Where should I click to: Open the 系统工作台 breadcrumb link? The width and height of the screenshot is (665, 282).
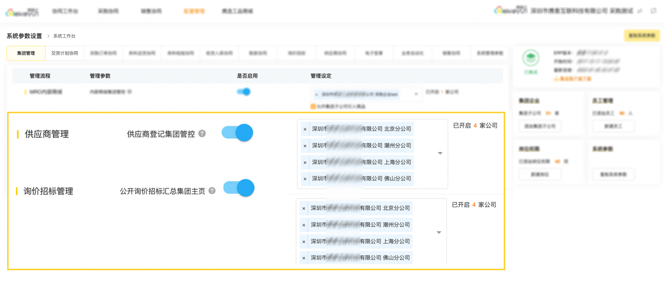[x=64, y=36]
